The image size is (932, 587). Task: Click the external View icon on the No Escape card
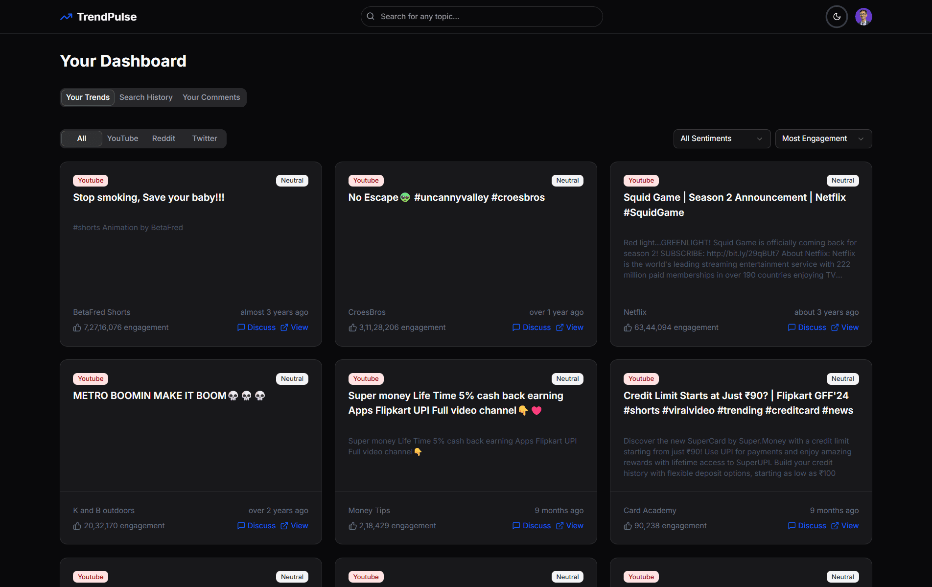point(559,328)
